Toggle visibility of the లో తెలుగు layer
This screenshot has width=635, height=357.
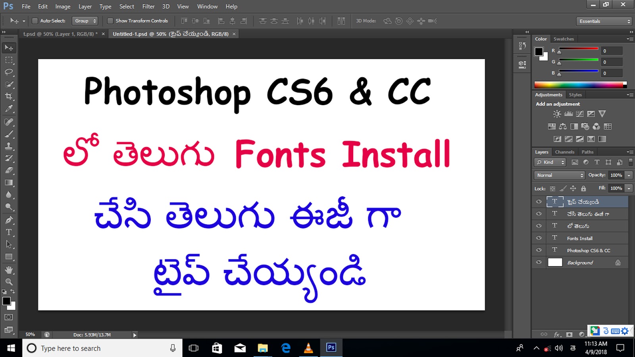point(539,226)
